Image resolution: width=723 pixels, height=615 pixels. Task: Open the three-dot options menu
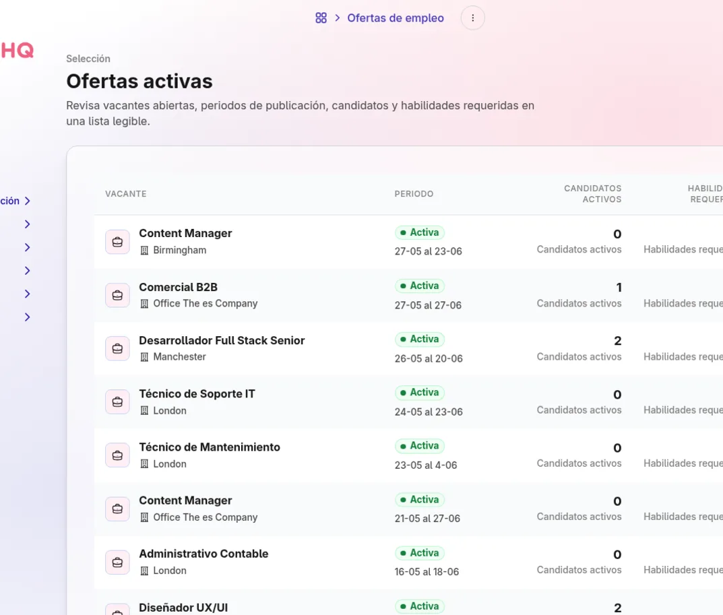[x=472, y=18]
